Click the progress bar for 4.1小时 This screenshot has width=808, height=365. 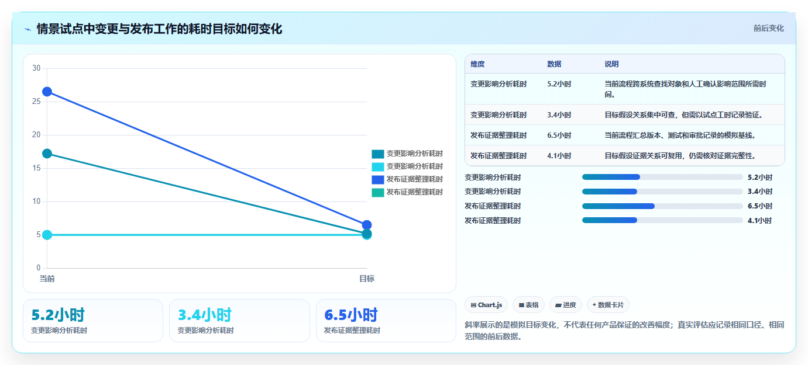(x=662, y=221)
